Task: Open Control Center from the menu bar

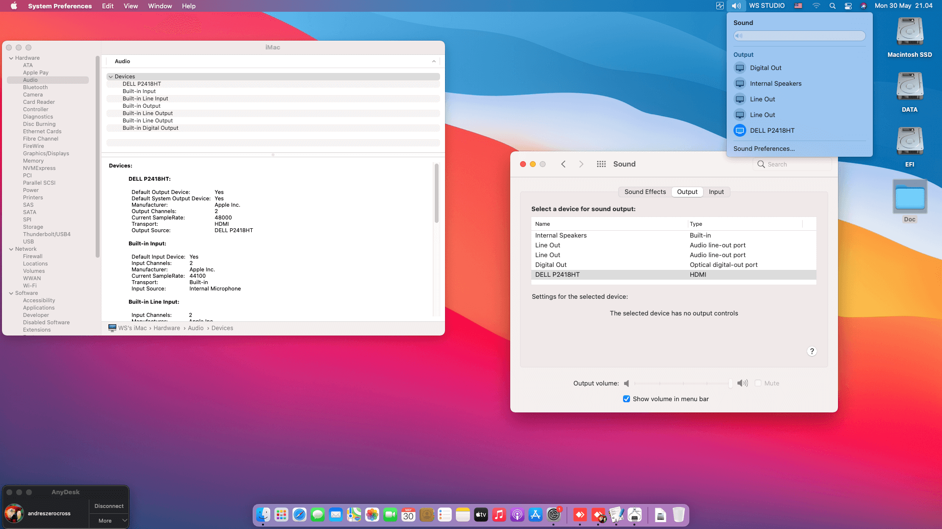Action: [848, 6]
